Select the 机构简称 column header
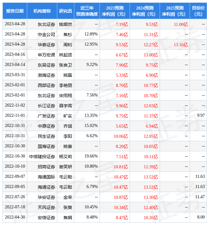 42,11
